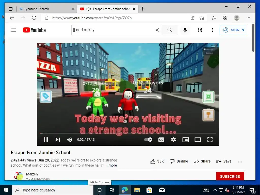Open the Favorites list
The width and height of the screenshot is (260, 195).
click(x=214, y=18)
